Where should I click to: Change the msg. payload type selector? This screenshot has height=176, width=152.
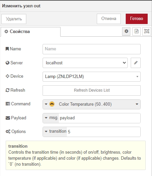pyautogui.click(x=51, y=118)
